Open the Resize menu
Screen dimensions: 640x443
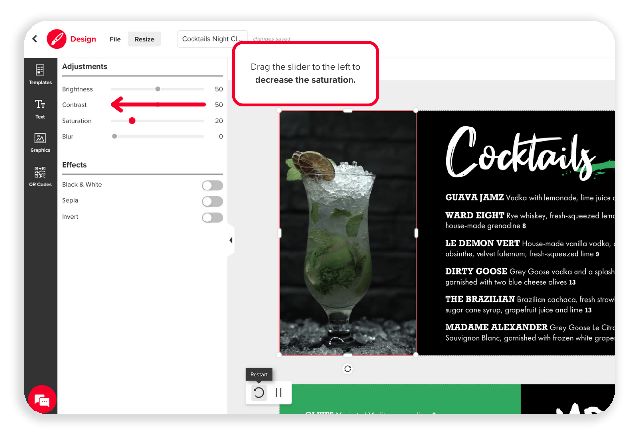pos(144,39)
